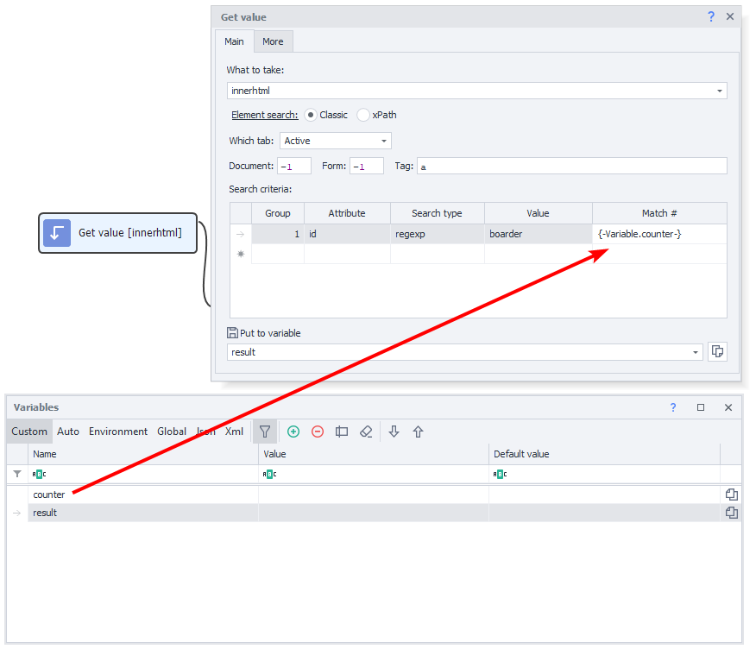Screen dimensions: 756x649
Task: Select the Get value [innerhtml] action block
Action: 118,233
